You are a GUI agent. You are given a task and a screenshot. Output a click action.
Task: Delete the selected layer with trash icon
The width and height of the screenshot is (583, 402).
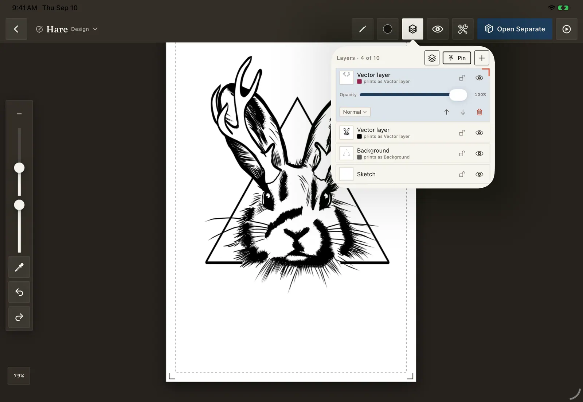(x=480, y=112)
